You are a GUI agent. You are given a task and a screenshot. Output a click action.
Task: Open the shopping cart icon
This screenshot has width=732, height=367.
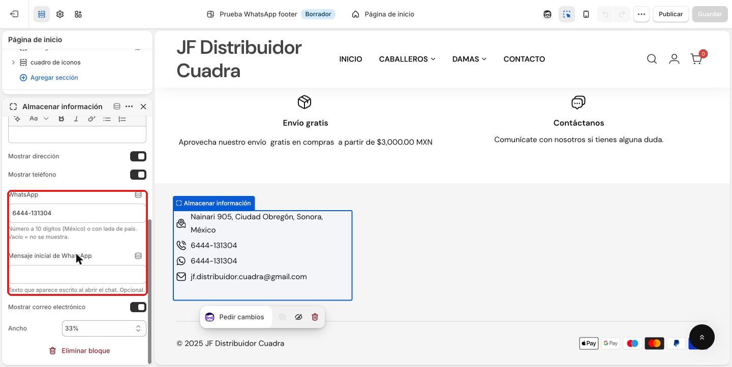coord(697,59)
